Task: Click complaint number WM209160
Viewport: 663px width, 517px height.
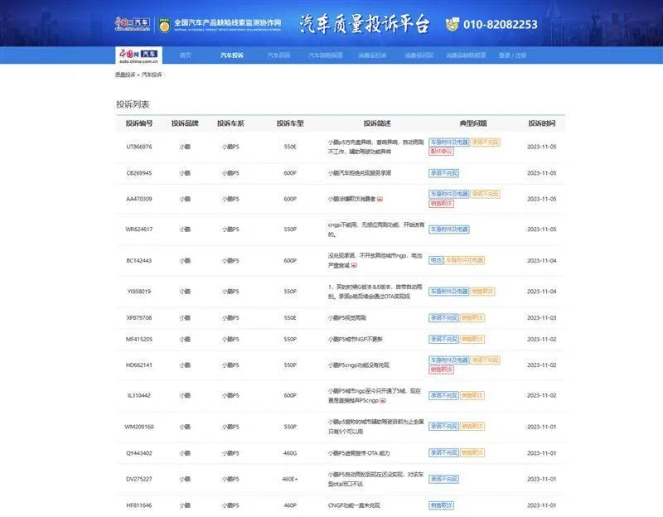Action: (139, 427)
